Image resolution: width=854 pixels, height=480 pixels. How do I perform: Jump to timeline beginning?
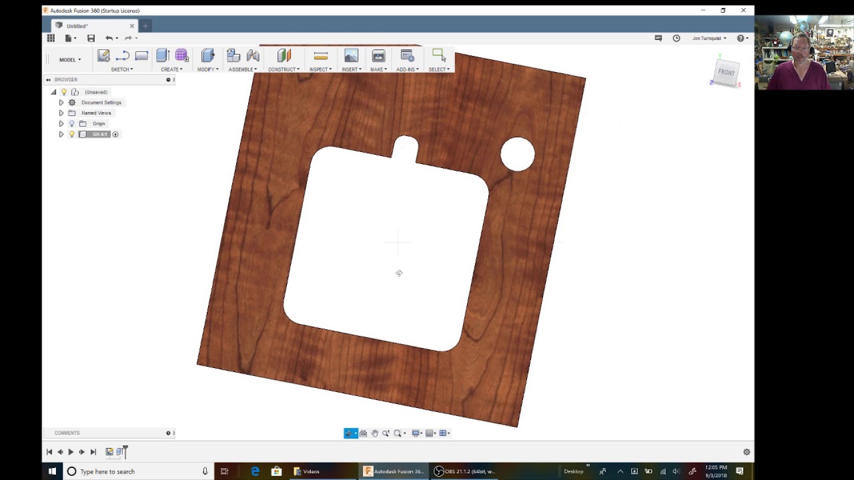tap(49, 452)
